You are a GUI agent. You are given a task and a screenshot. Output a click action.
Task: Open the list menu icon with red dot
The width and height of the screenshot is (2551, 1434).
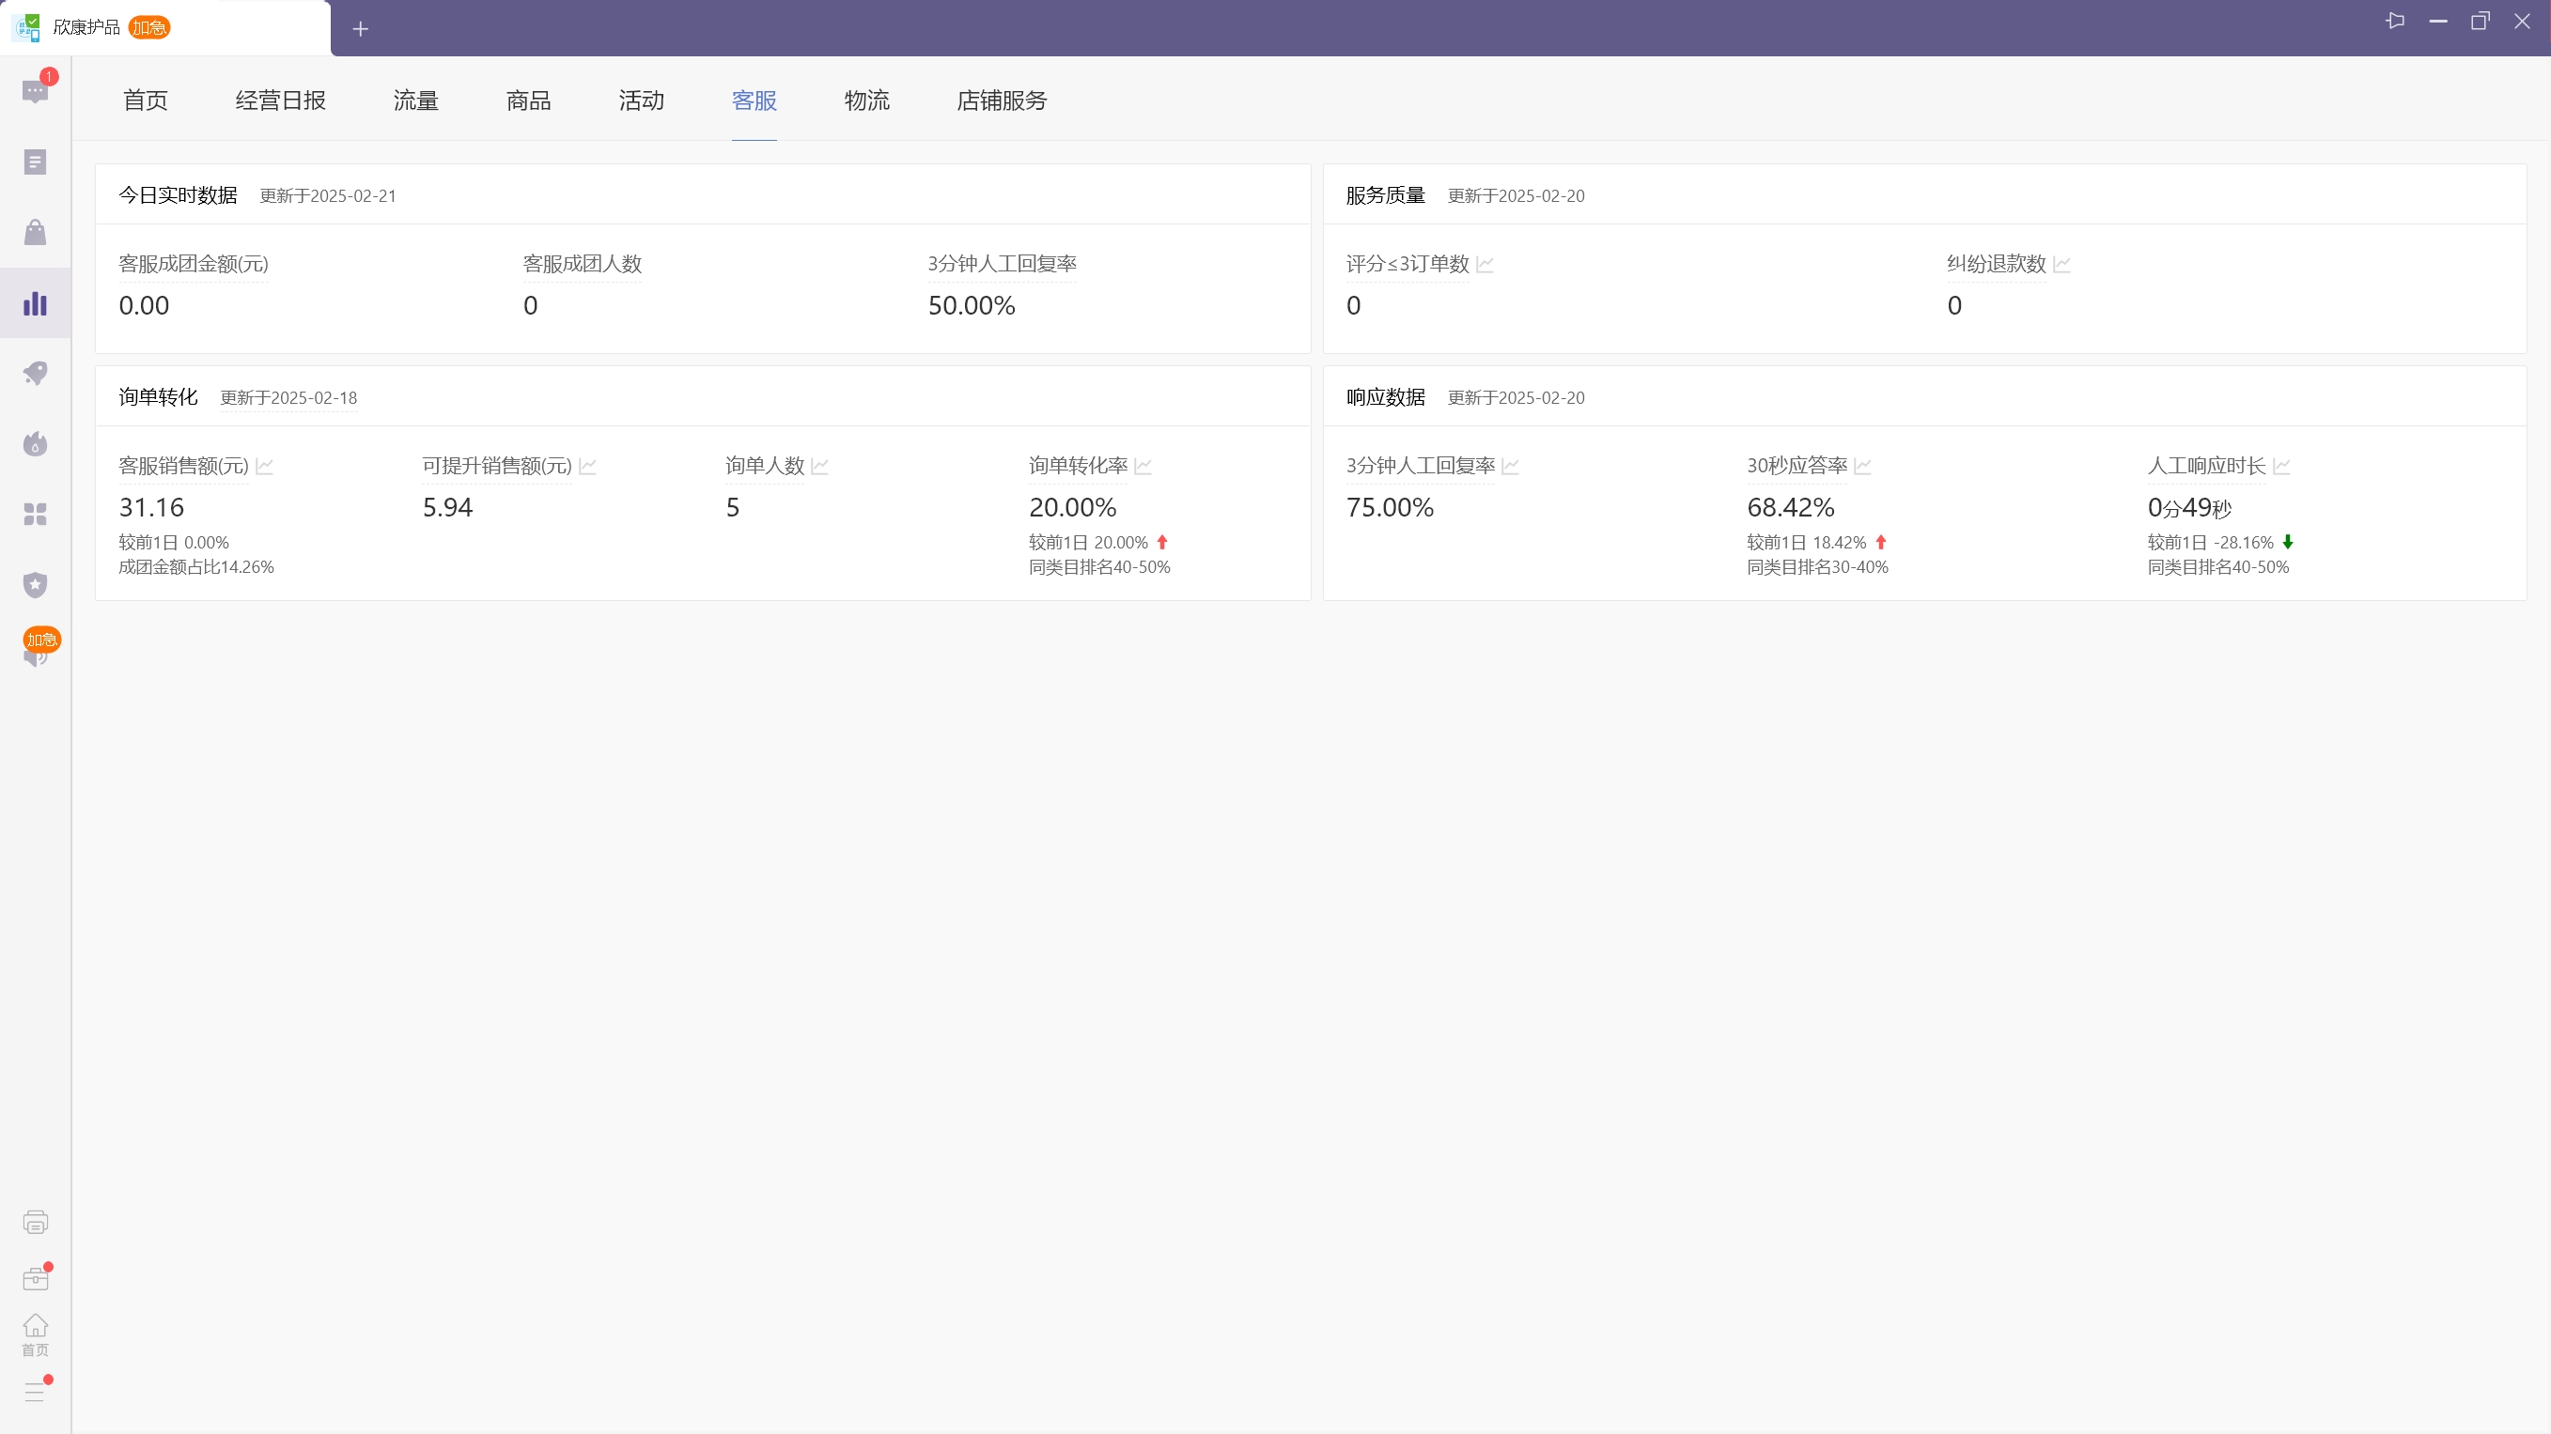point(35,1391)
